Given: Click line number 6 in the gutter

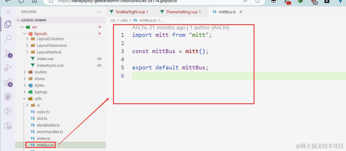Looking at the screenshot, I should 122,75.
